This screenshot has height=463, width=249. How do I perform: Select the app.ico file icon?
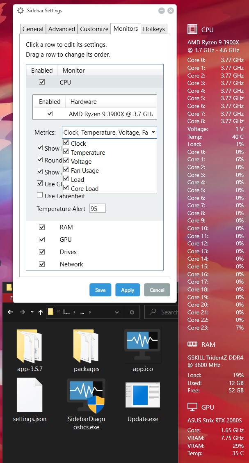pos(143,346)
